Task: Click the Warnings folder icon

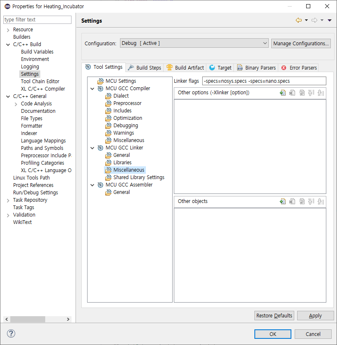Action: 108,133
